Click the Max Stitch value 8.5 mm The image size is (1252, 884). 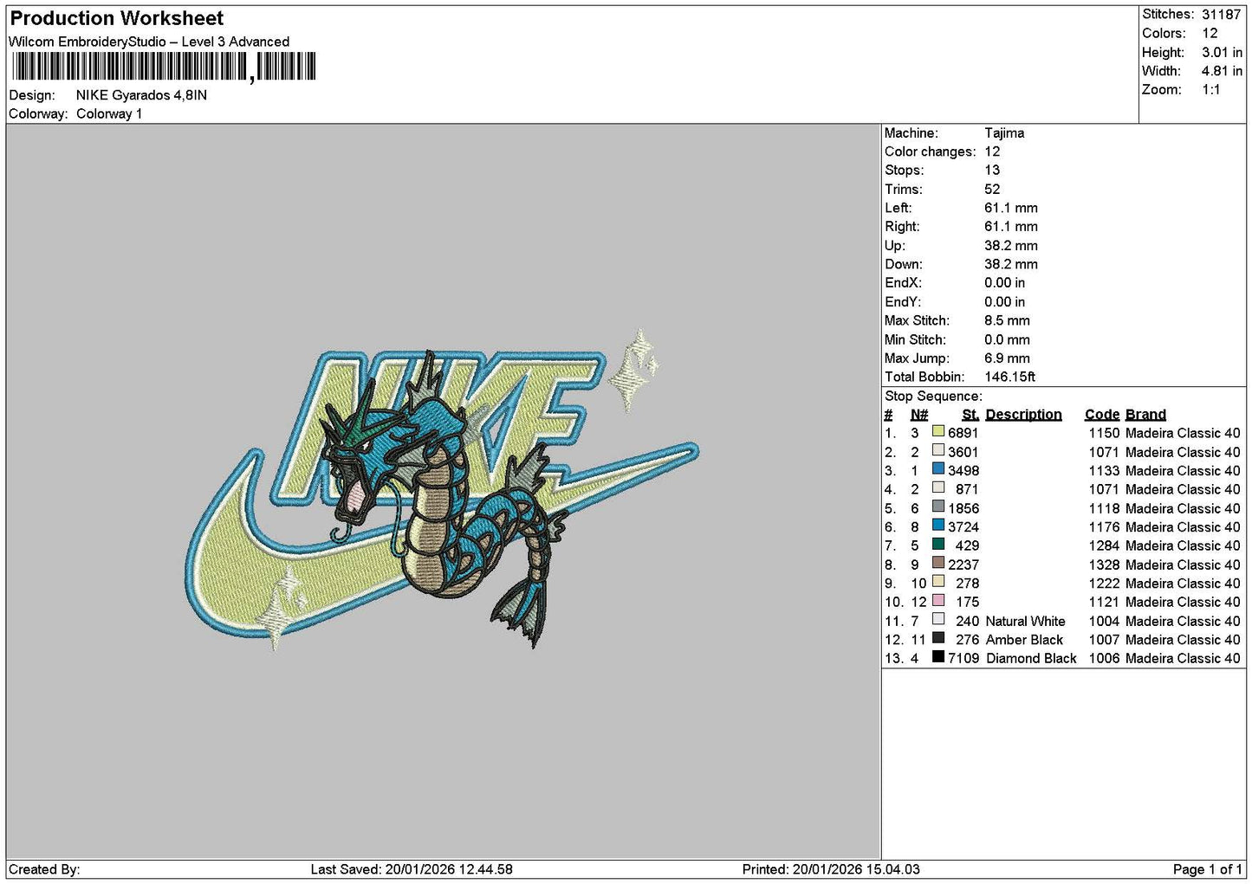pyautogui.click(x=1008, y=321)
